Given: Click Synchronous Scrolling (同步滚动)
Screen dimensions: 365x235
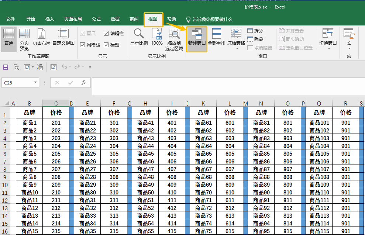Looking at the screenshot, I should point(291,39).
